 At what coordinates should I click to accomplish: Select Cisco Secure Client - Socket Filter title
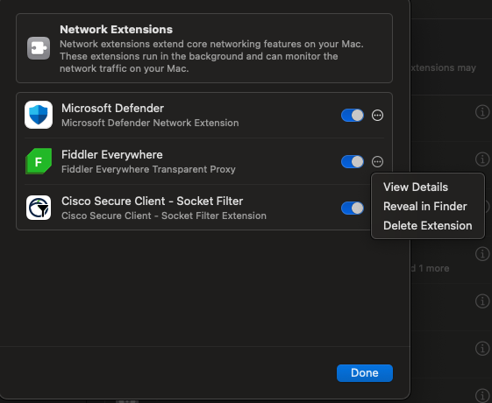point(153,201)
